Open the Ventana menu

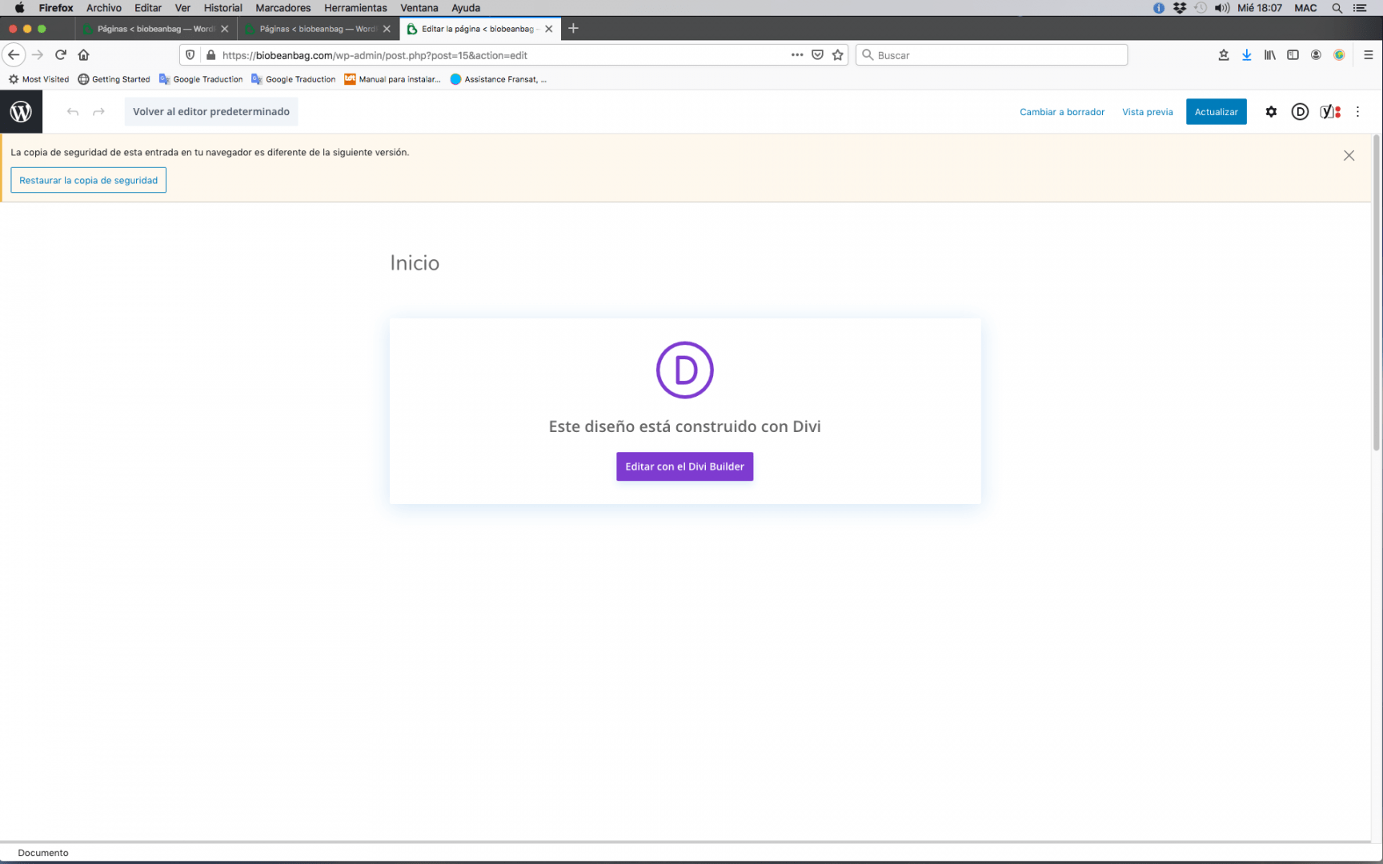click(419, 8)
